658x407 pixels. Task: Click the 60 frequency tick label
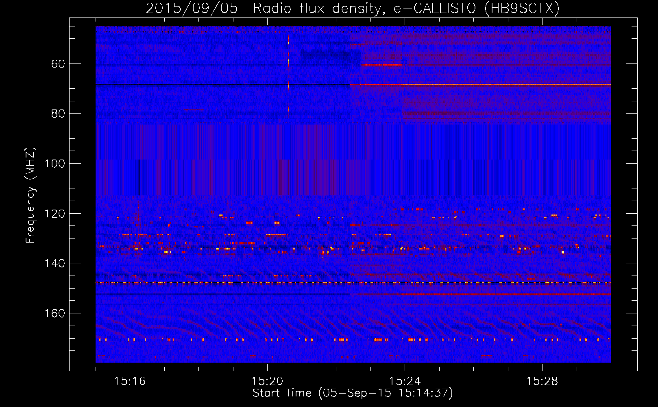[x=57, y=64]
